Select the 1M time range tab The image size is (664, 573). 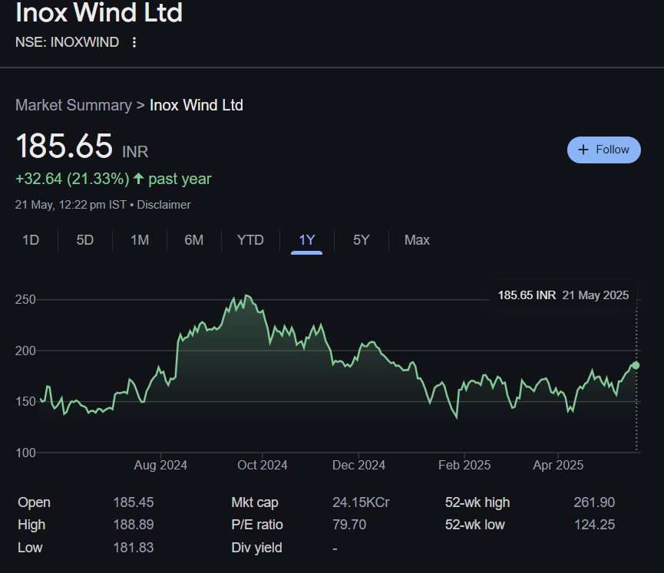pyautogui.click(x=139, y=240)
